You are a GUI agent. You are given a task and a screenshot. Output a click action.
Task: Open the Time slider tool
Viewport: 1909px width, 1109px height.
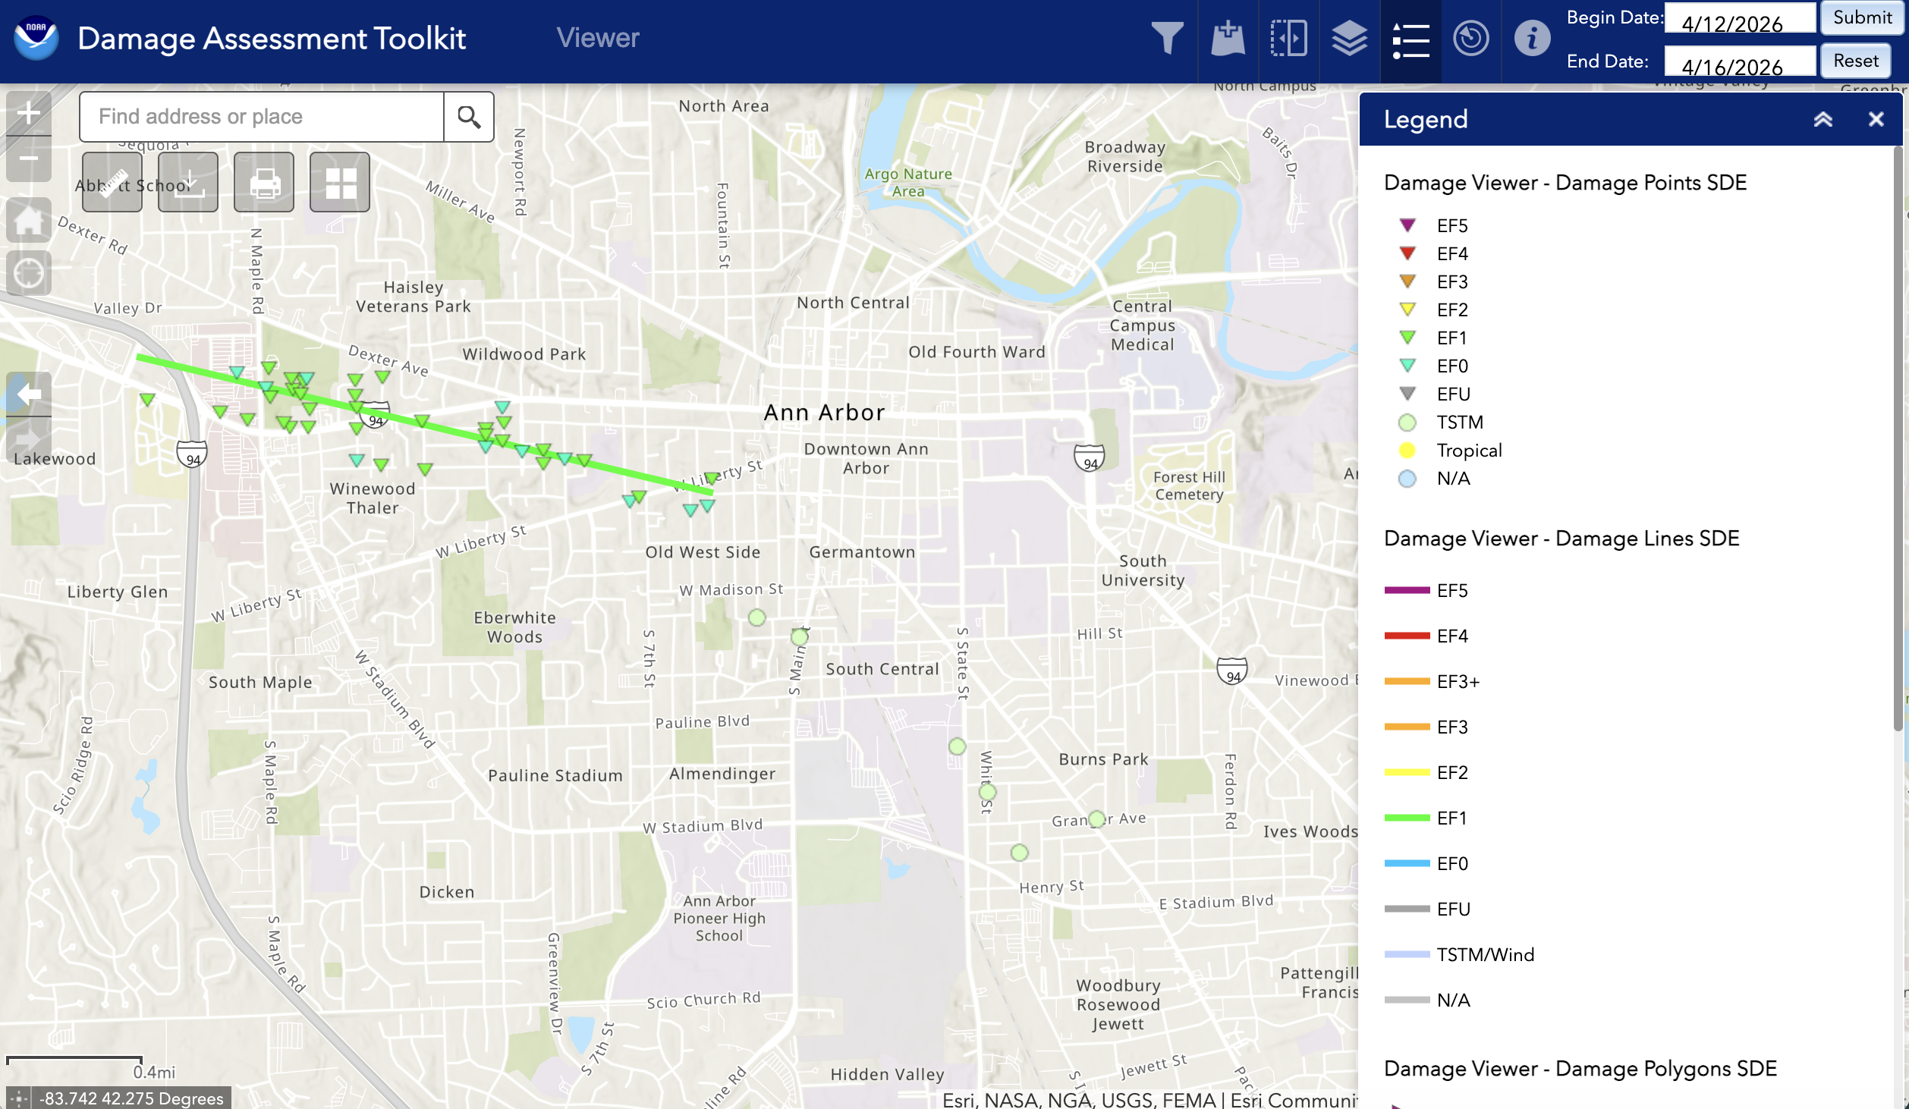1471,37
